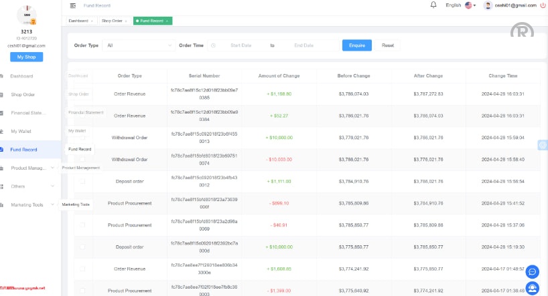Click the user avatar next to the email
This screenshot has width=548, height=296.
pos(488,5)
